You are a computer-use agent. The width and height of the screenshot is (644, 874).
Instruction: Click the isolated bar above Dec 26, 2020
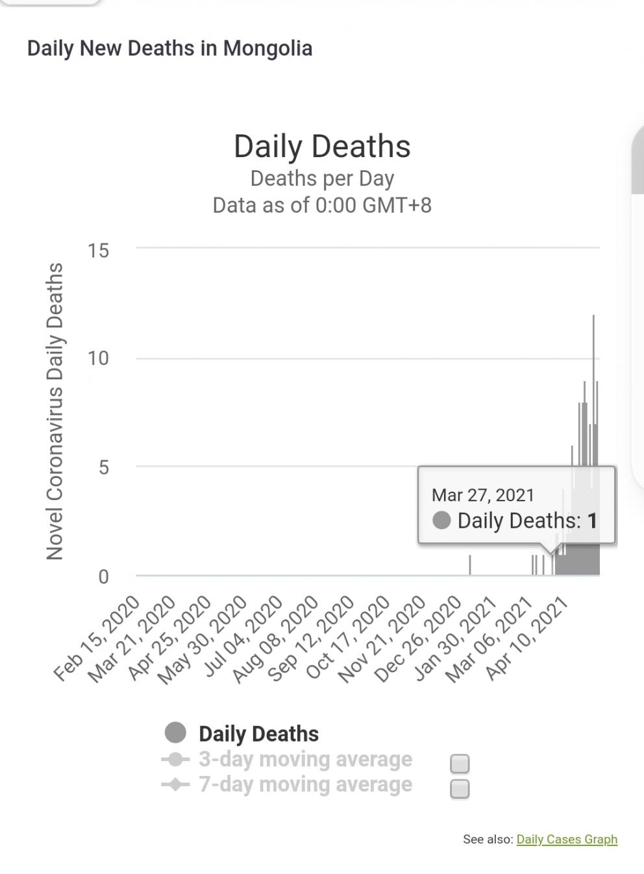tap(470, 565)
